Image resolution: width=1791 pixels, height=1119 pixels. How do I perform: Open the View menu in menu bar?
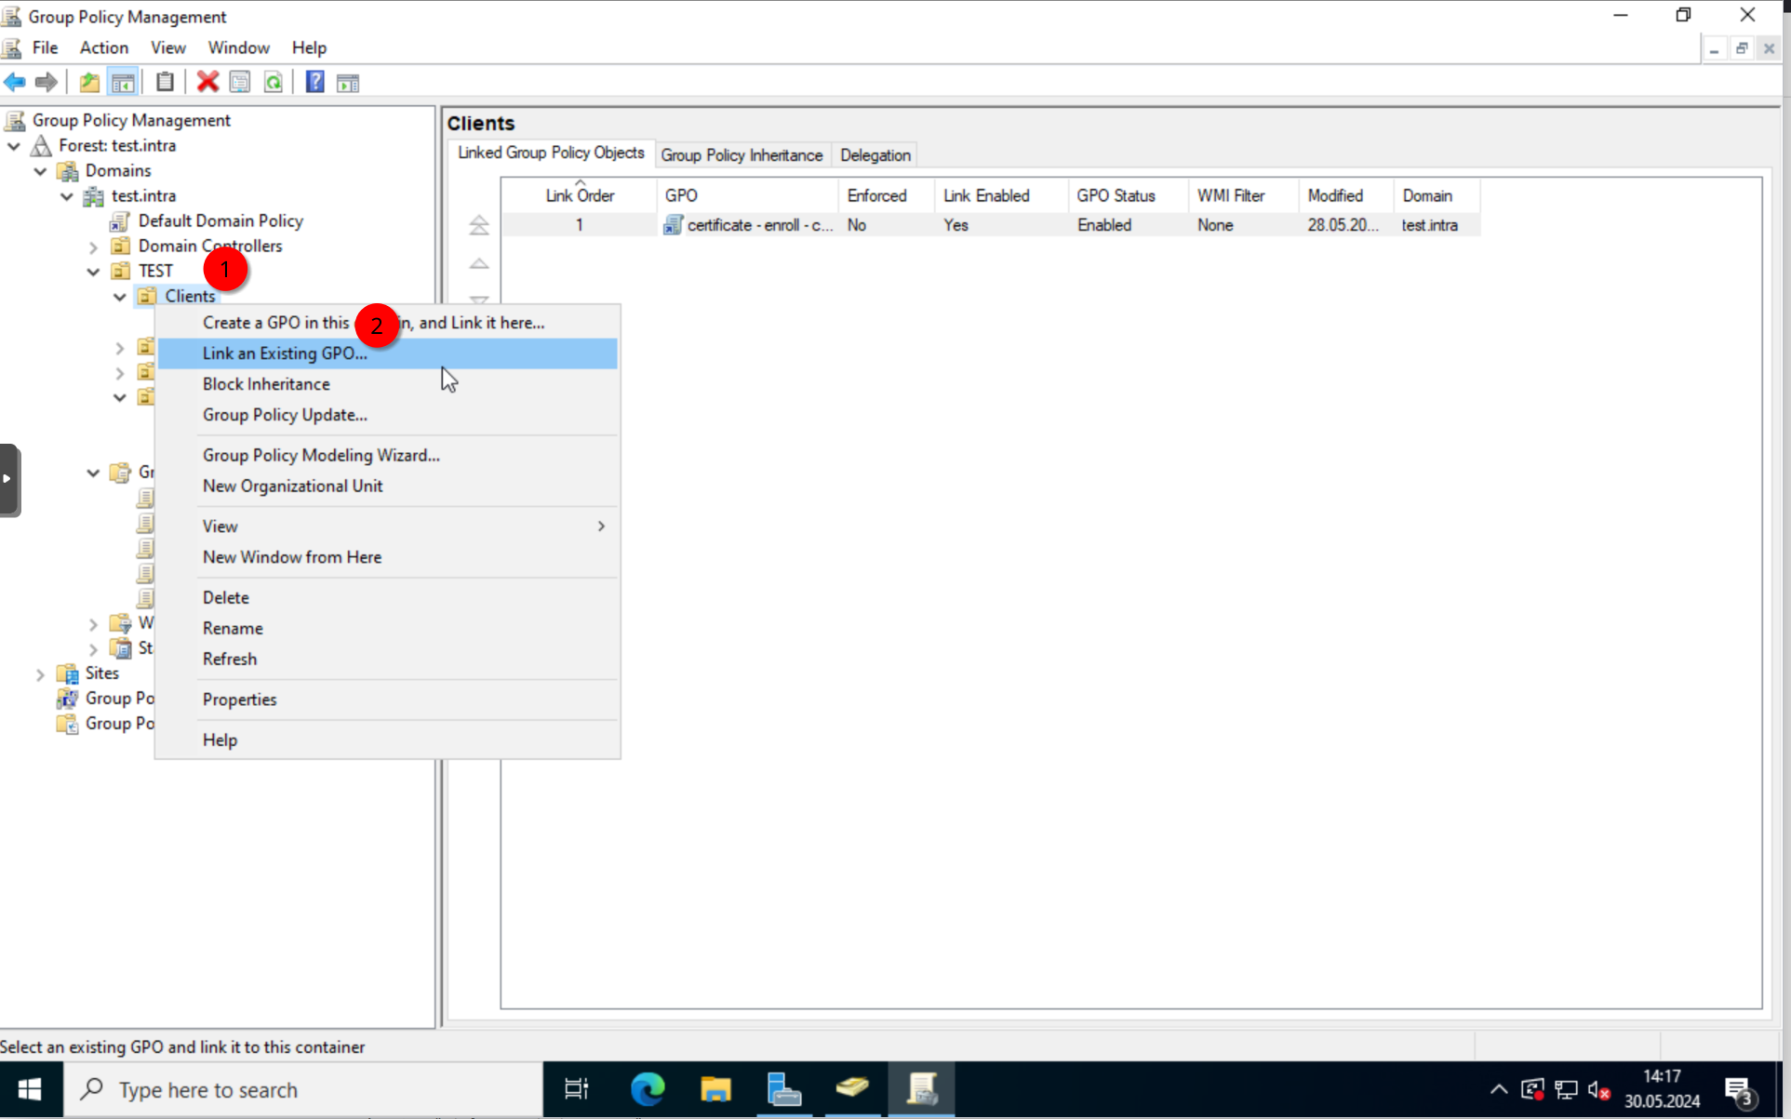(x=167, y=47)
